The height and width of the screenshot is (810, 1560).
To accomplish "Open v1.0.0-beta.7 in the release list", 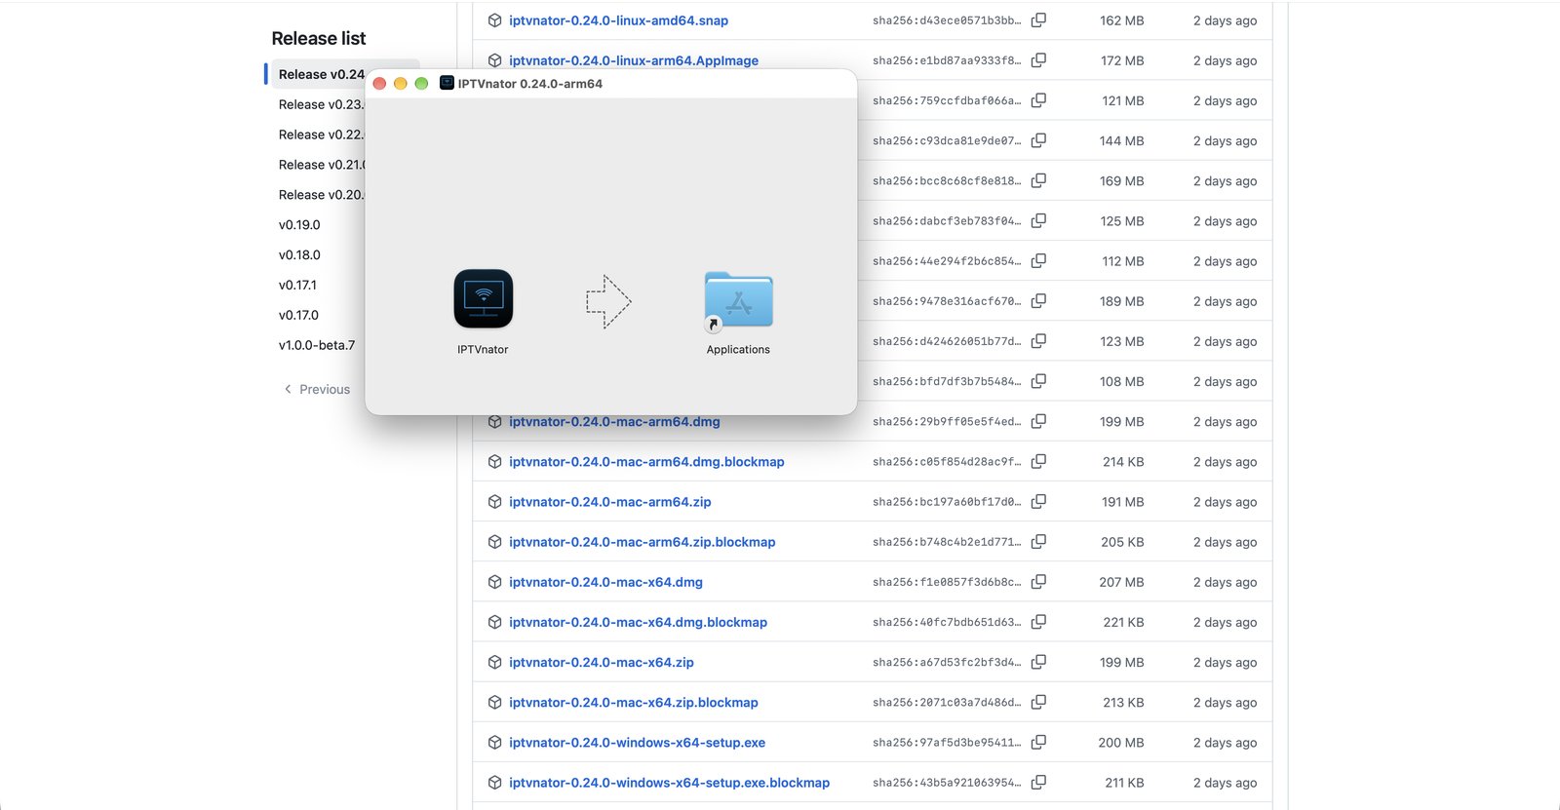I will click(317, 345).
